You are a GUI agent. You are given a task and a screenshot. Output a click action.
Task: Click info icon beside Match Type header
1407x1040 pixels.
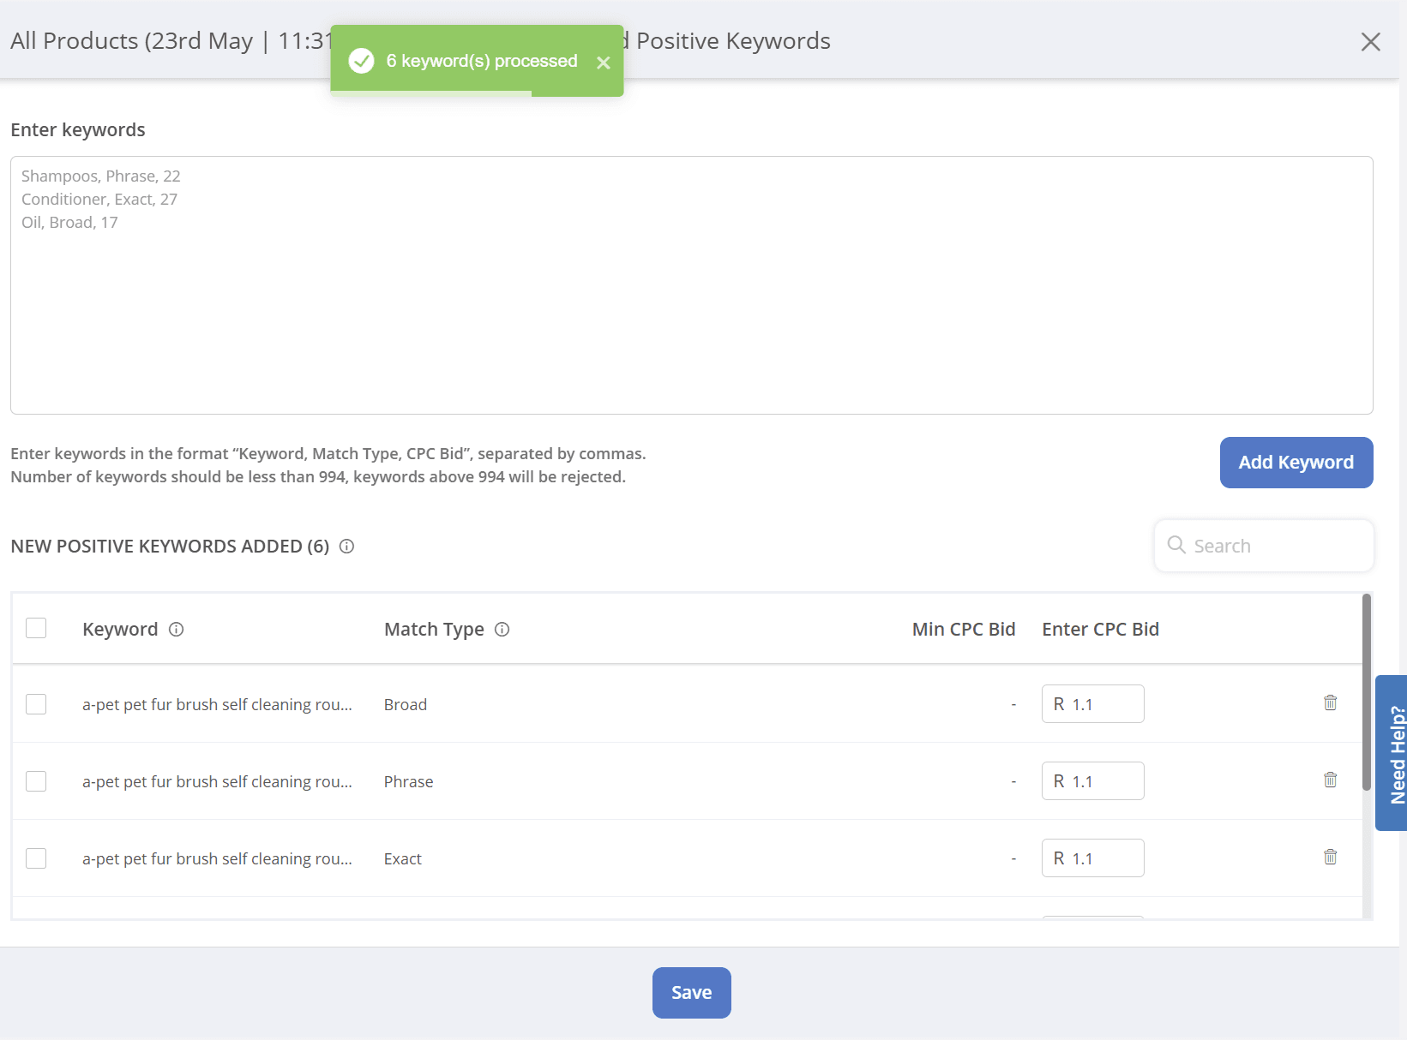coord(502,630)
